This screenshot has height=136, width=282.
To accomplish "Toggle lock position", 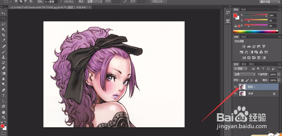I will click(252, 80).
